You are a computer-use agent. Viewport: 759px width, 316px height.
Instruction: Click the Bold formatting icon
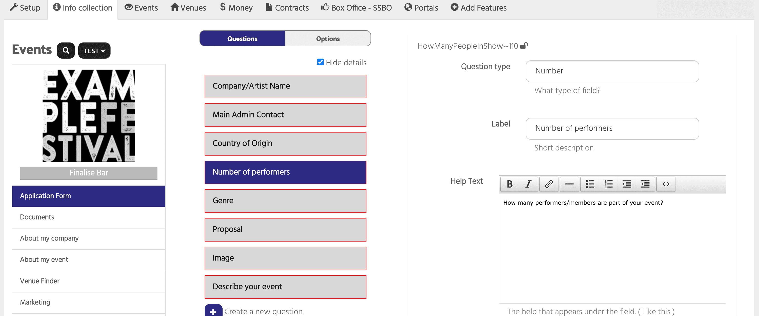coord(510,184)
